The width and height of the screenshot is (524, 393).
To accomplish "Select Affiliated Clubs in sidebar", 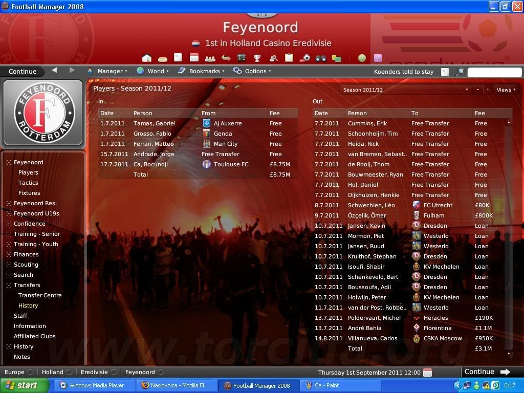I will [x=34, y=336].
